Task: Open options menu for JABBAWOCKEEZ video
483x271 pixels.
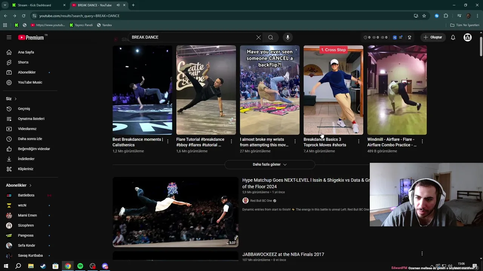Action: click(x=422, y=254)
